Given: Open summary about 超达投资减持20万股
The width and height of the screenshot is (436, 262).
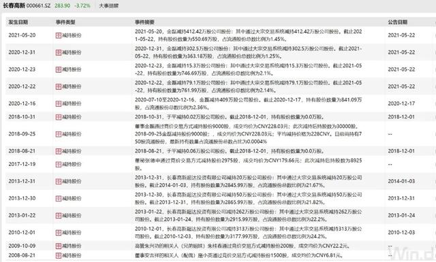Looking at the screenshot, I should [248, 182].
